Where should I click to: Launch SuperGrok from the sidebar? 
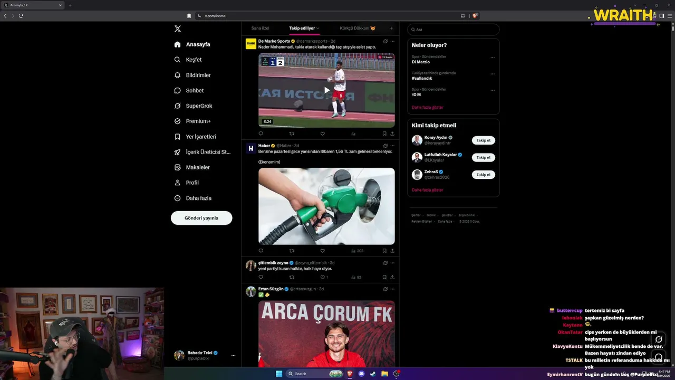tap(193, 106)
